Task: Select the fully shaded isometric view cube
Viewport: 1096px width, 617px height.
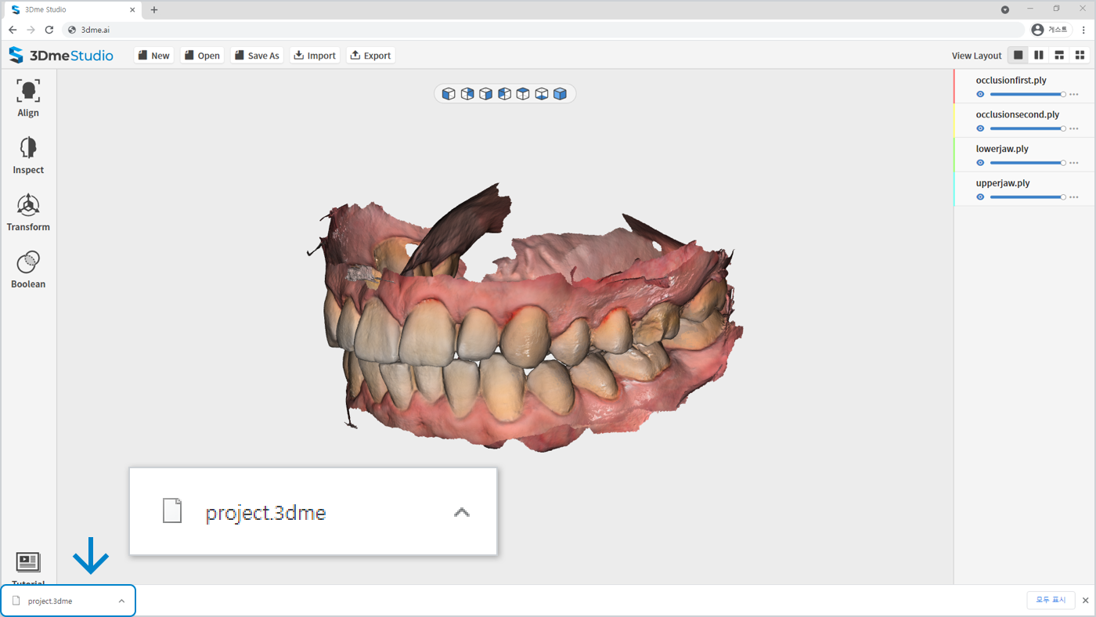Action: [560, 94]
